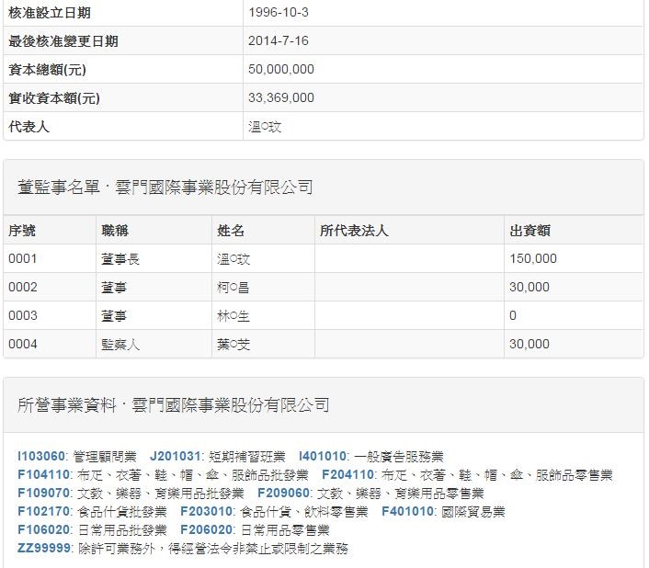Click the 姓名 column header
This screenshot has height=568, width=649.
point(231,230)
